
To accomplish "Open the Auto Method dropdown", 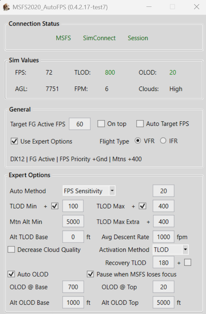I will [x=89, y=191].
